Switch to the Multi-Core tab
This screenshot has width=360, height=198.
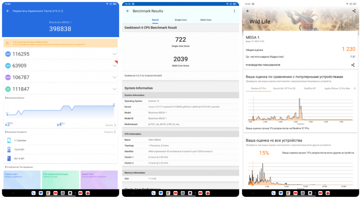pos(206,20)
